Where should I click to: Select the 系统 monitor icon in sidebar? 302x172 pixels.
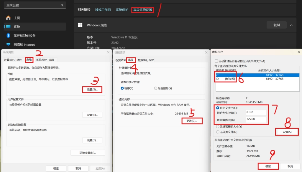tap(8, 27)
